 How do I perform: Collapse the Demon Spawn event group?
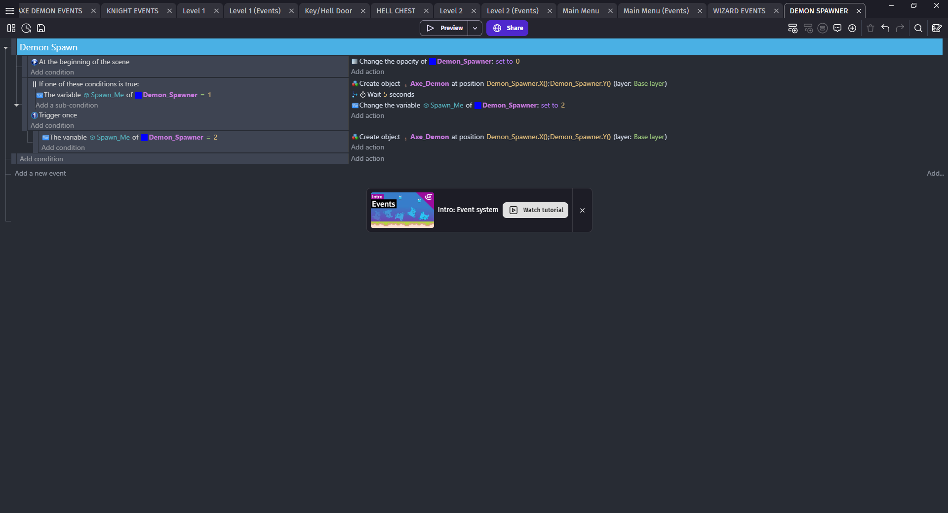[x=5, y=47]
